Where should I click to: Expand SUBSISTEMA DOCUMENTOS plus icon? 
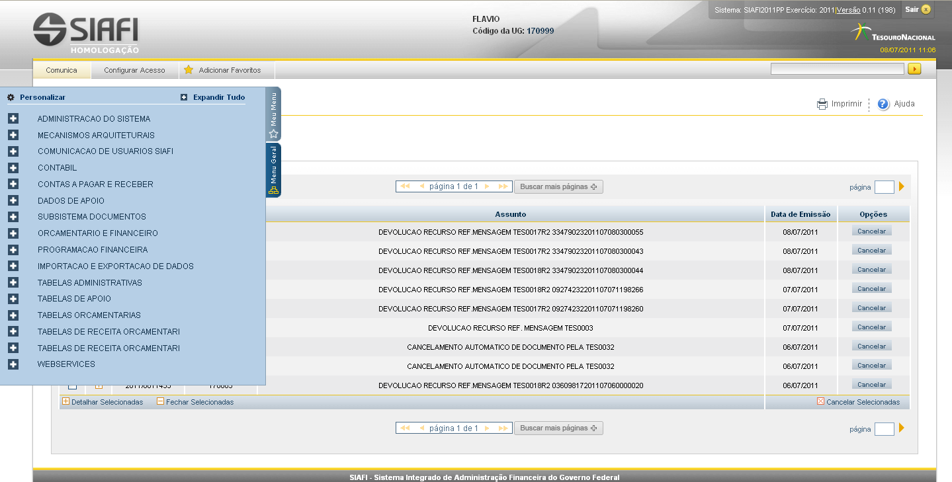click(13, 217)
